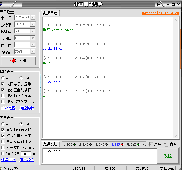Open the 校验位 NONE dropdown
Image resolution: width=182 pixels, height=170 pixels.
[x=33, y=31]
